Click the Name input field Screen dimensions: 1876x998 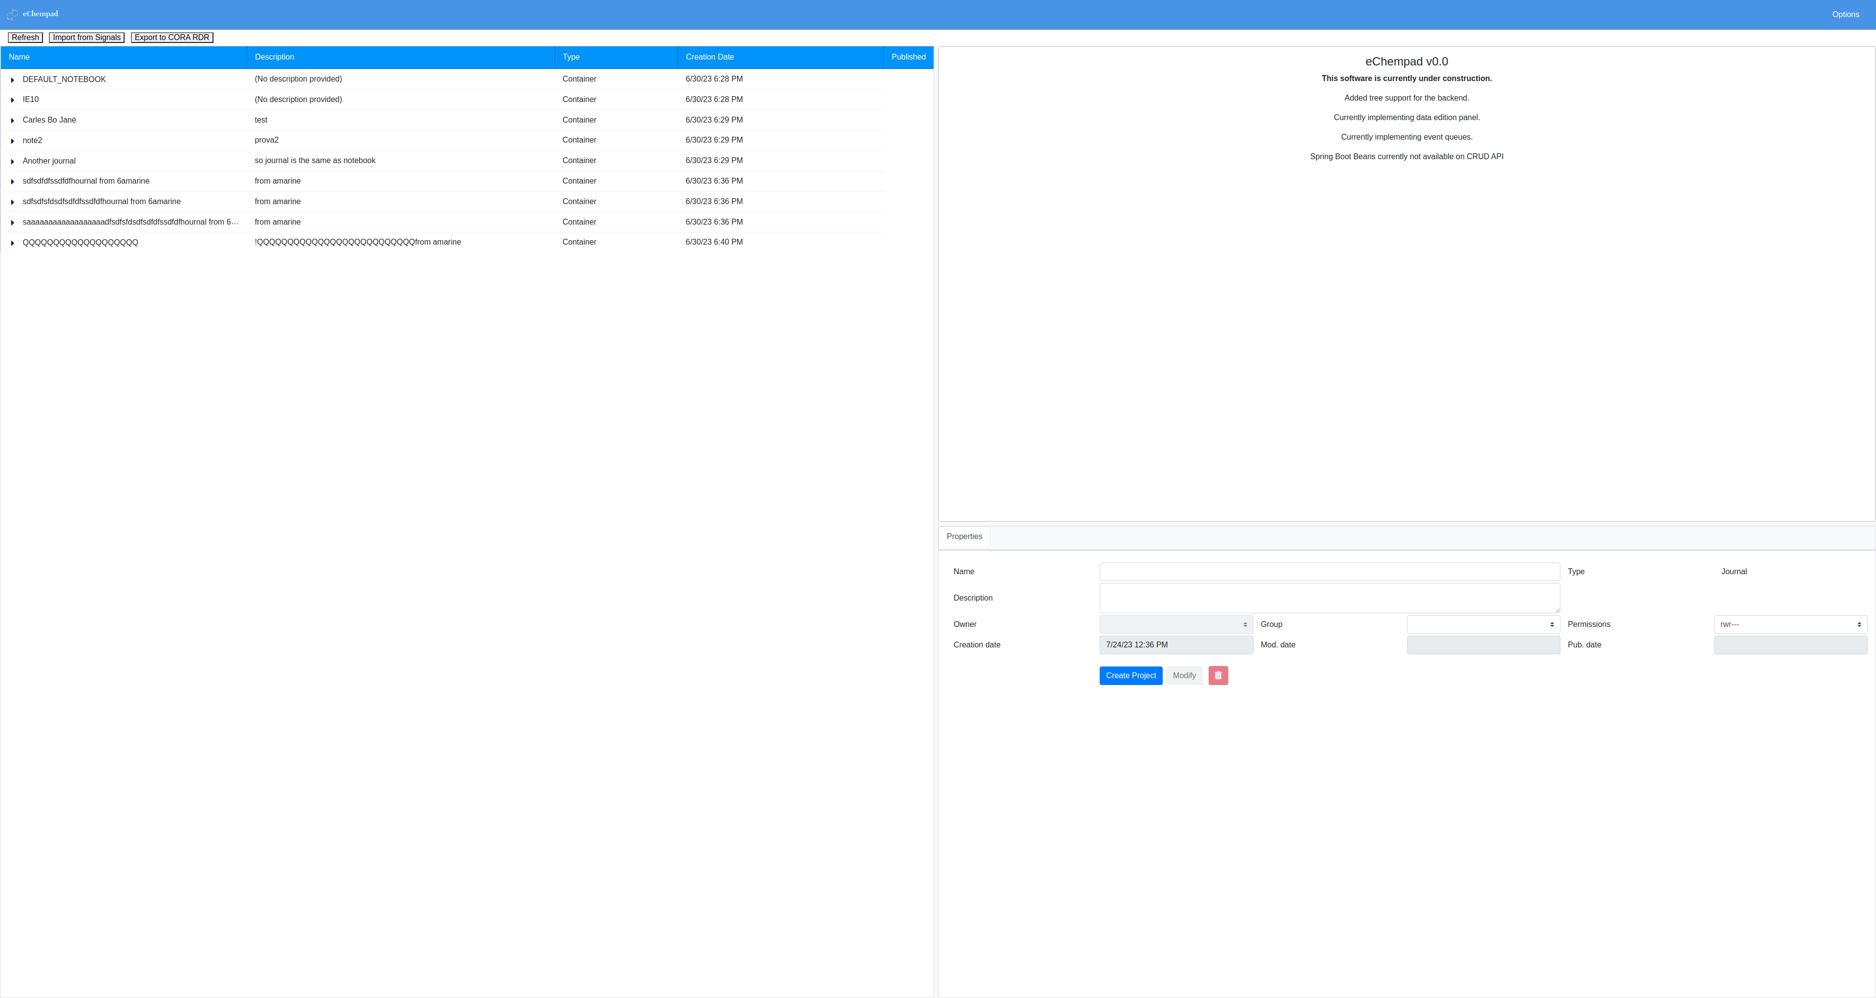[x=1329, y=571]
